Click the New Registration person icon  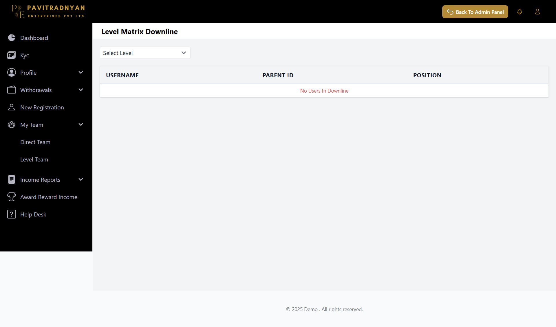click(x=12, y=107)
